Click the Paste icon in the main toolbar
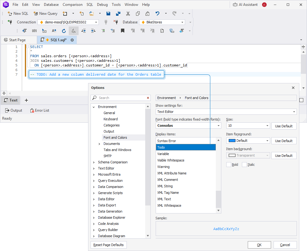The width and height of the screenshot is (307, 251). coord(147,14)
